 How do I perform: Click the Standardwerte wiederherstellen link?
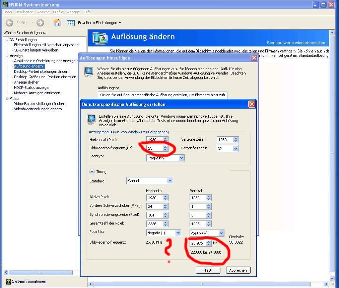coord(296,43)
